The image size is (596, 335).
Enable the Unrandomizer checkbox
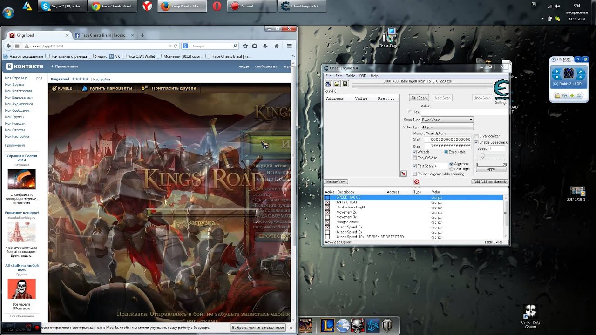click(x=476, y=136)
